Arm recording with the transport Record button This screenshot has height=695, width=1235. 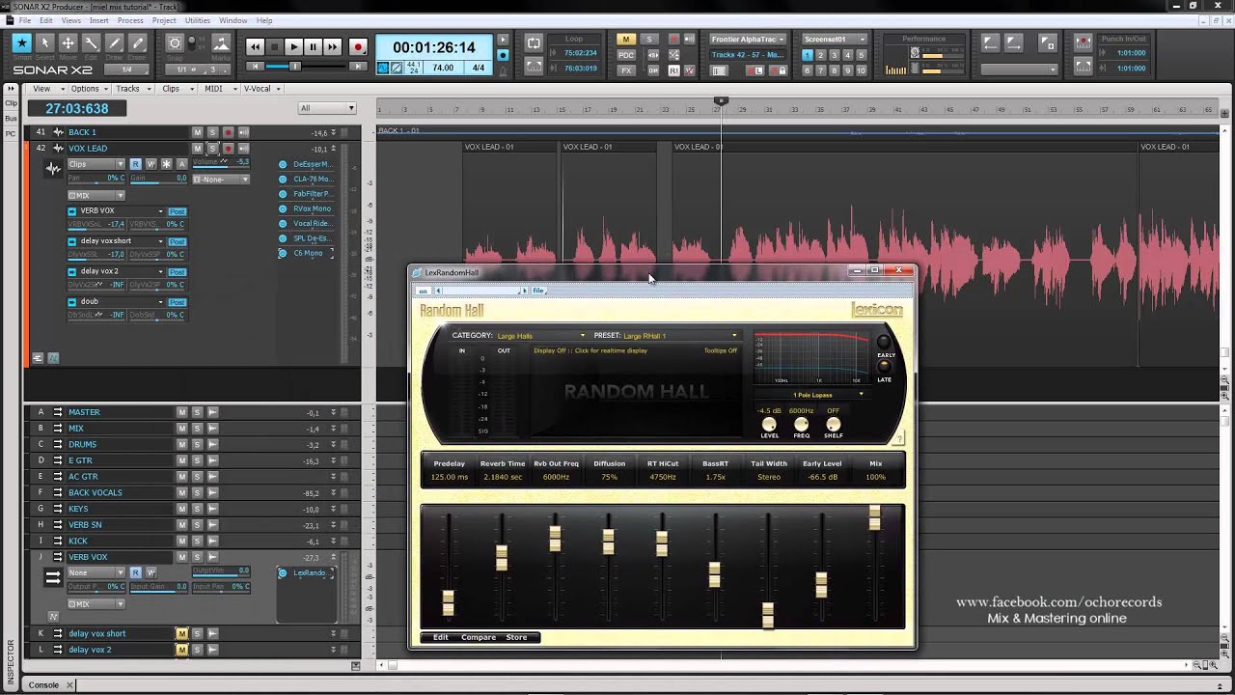pos(357,46)
